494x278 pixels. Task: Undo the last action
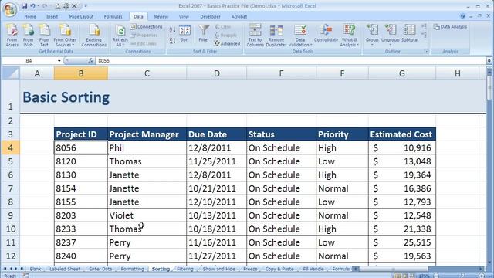(x=32, y=6)
